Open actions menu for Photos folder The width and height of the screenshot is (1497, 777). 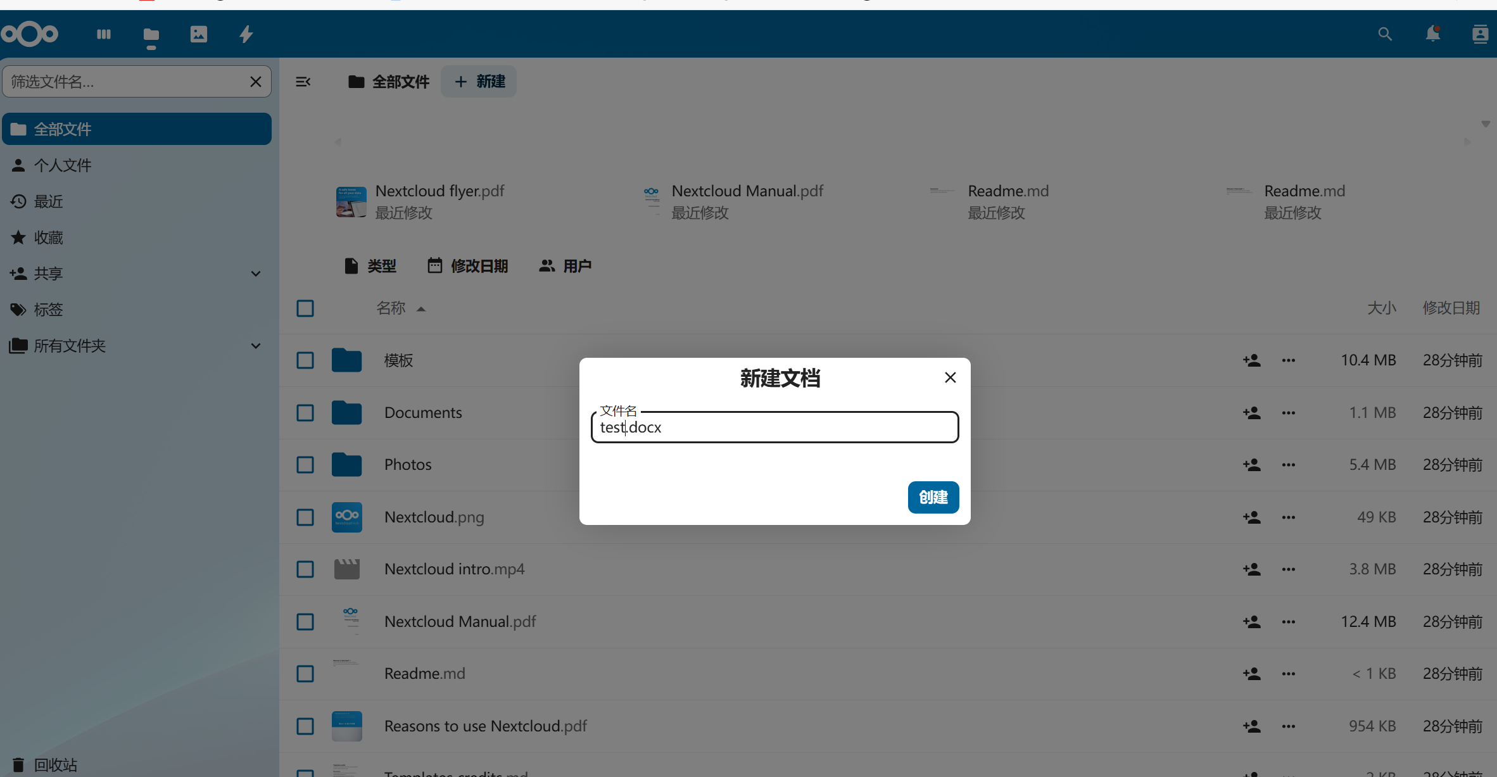(x=1289, y=465)
